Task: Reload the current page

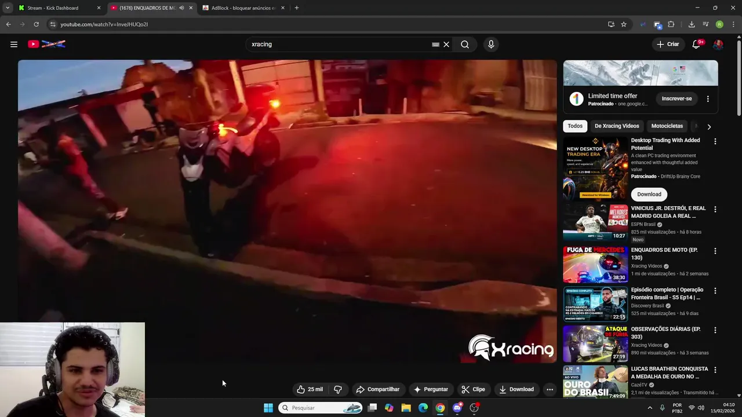Action: tap(36, 24)
